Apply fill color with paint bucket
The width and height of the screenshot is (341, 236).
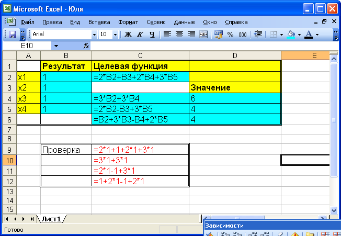pyautogui.click(x=291, y=35)
